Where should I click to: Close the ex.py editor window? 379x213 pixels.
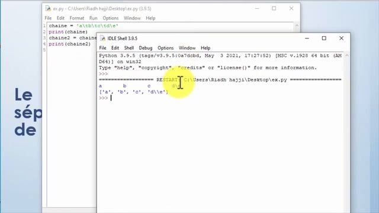(291, 8)
